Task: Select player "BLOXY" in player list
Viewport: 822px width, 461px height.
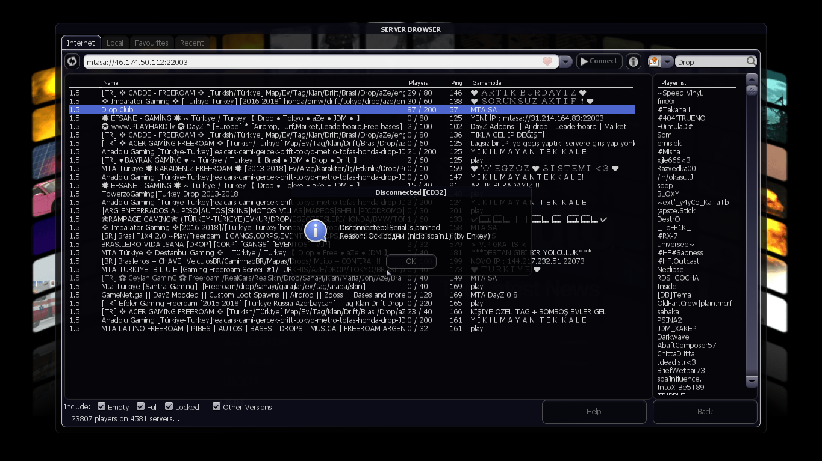Action: [668, 194]
